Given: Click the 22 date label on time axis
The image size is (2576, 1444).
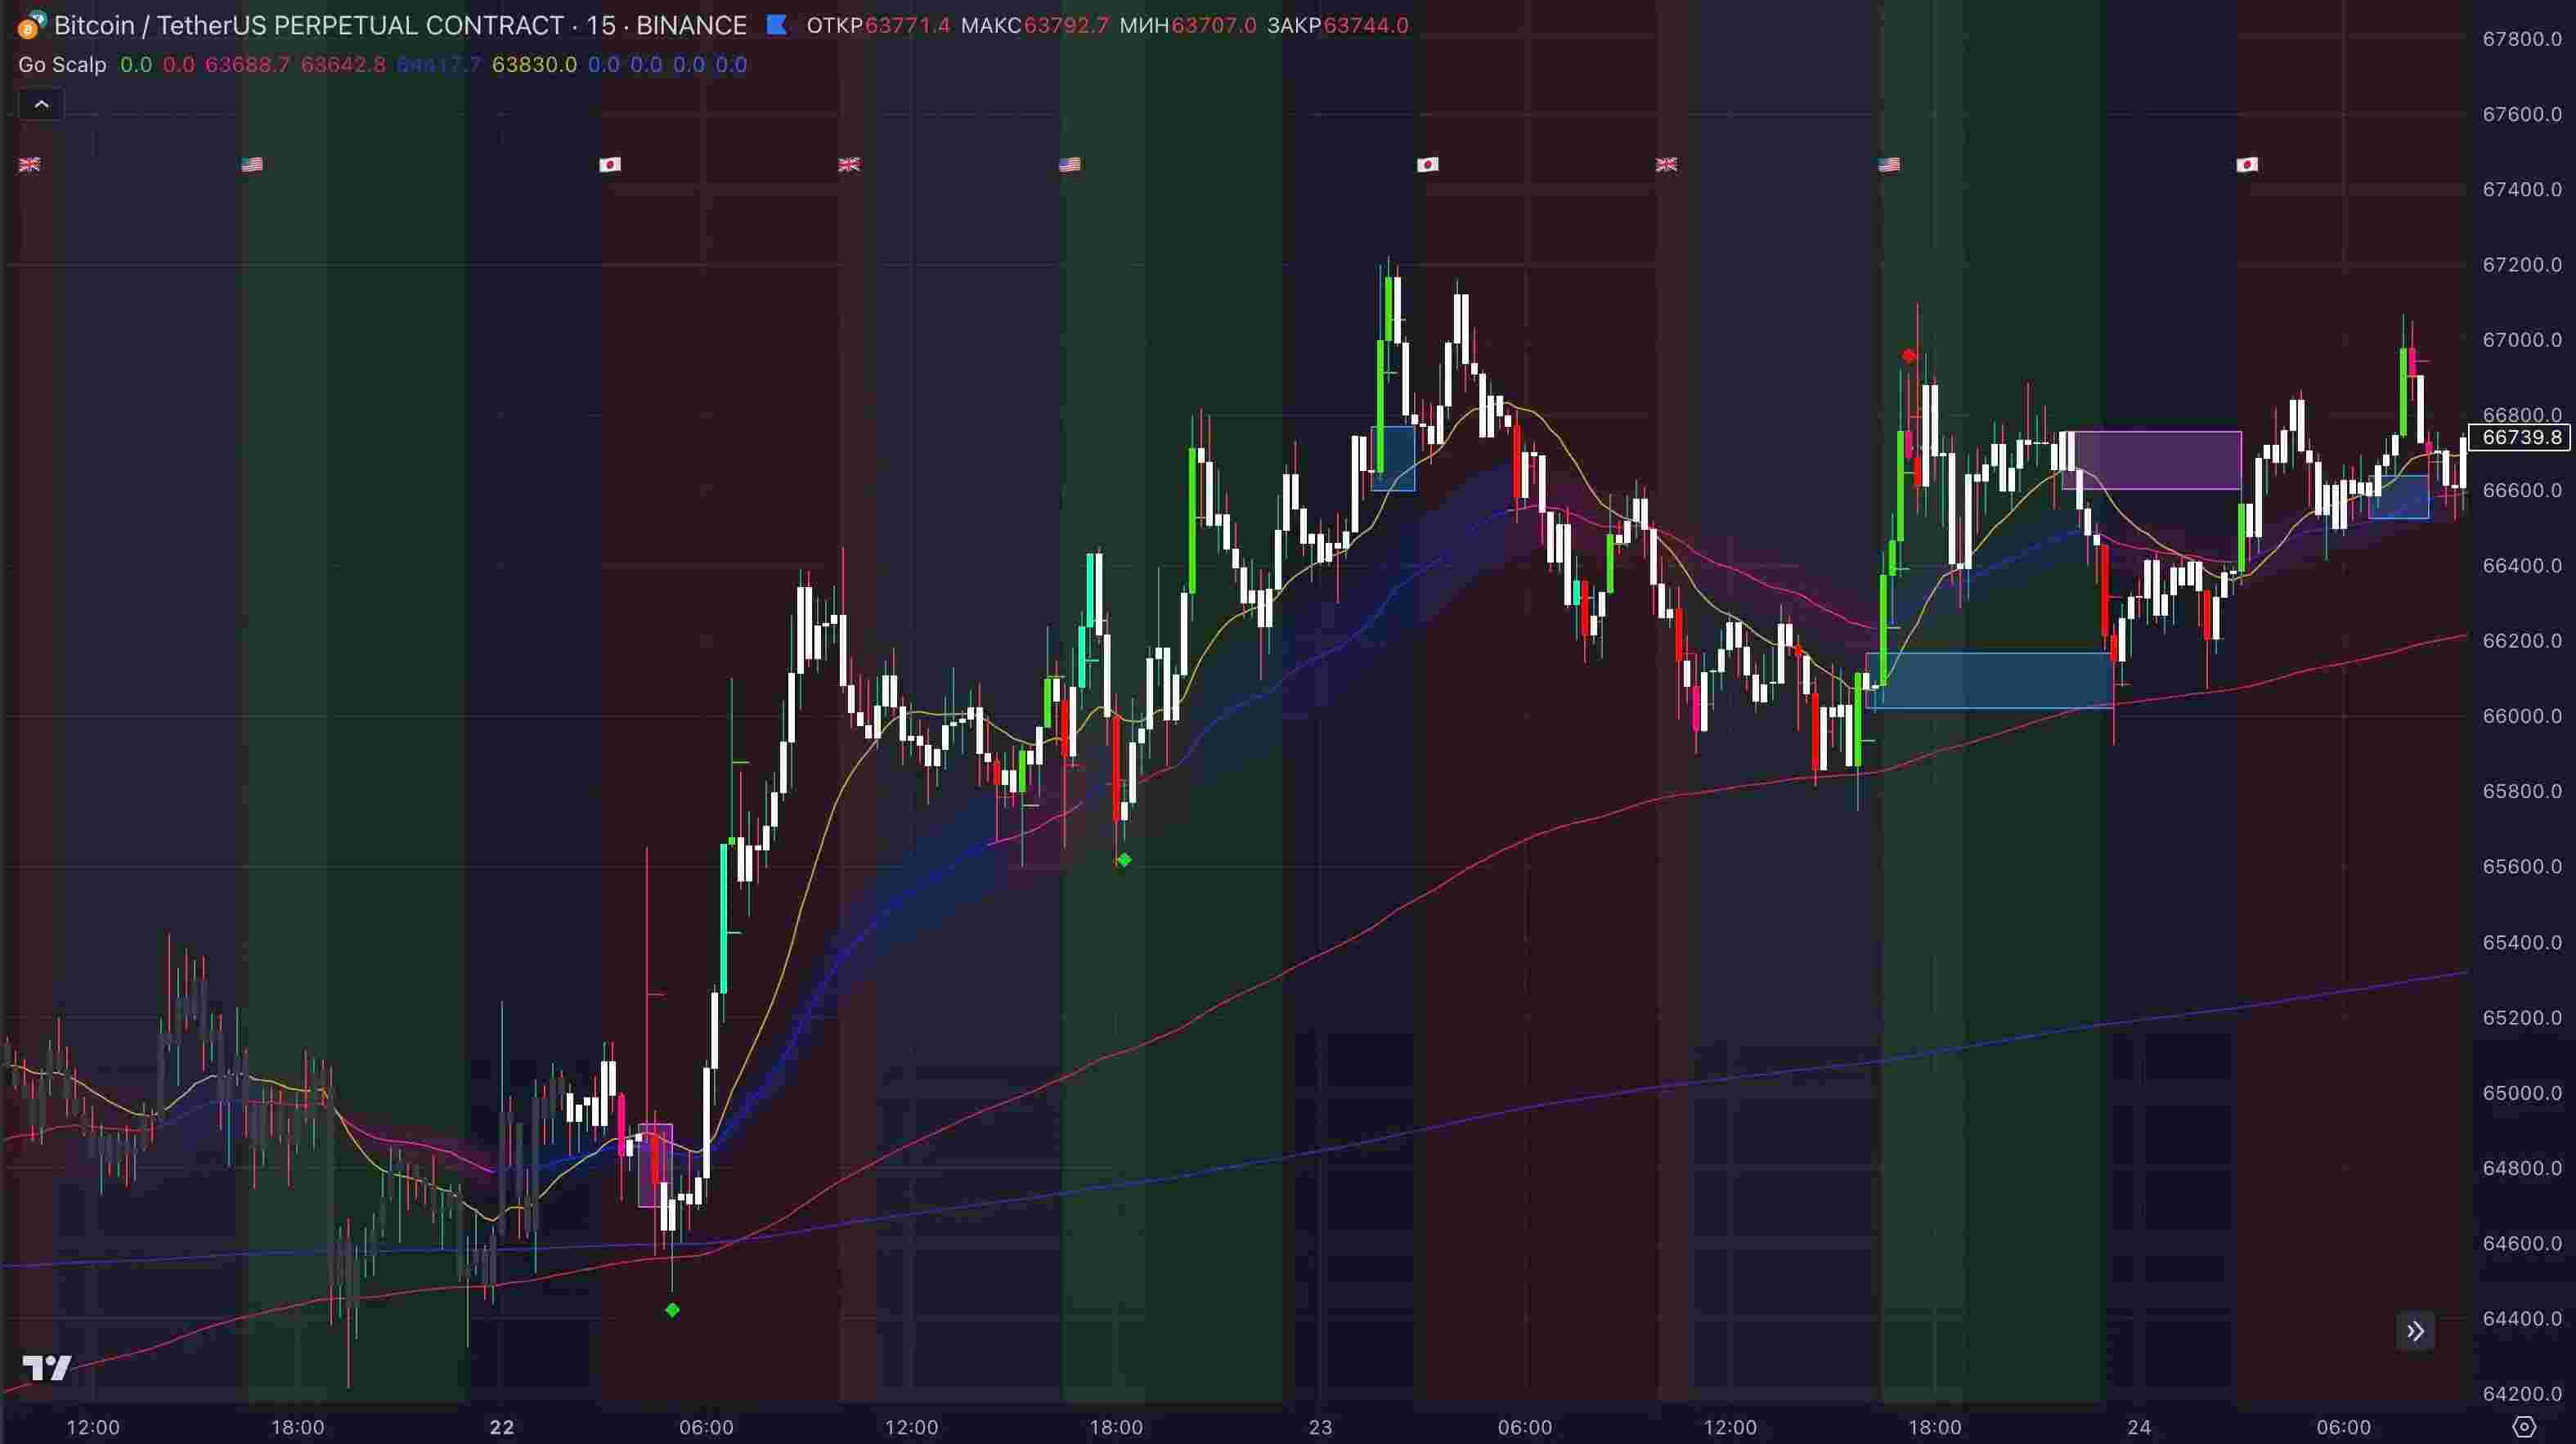Looking at the screenshot, I should click(x=502, y=1427).
